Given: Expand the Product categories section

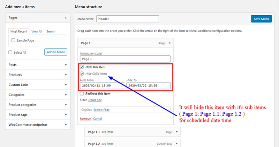Looking at the screenshot, I should tap(38, 105).
